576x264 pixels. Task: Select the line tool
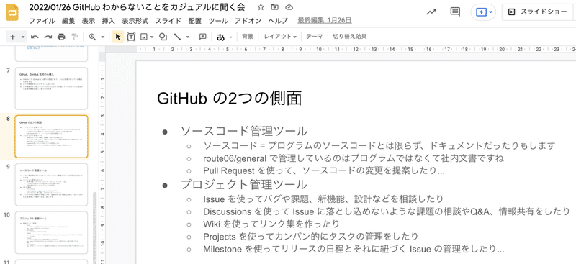tap(177, 37)
